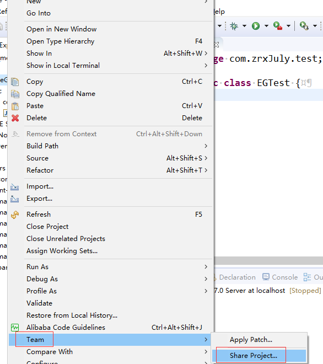Click the red X Delete icon

(x=15, y=118)
